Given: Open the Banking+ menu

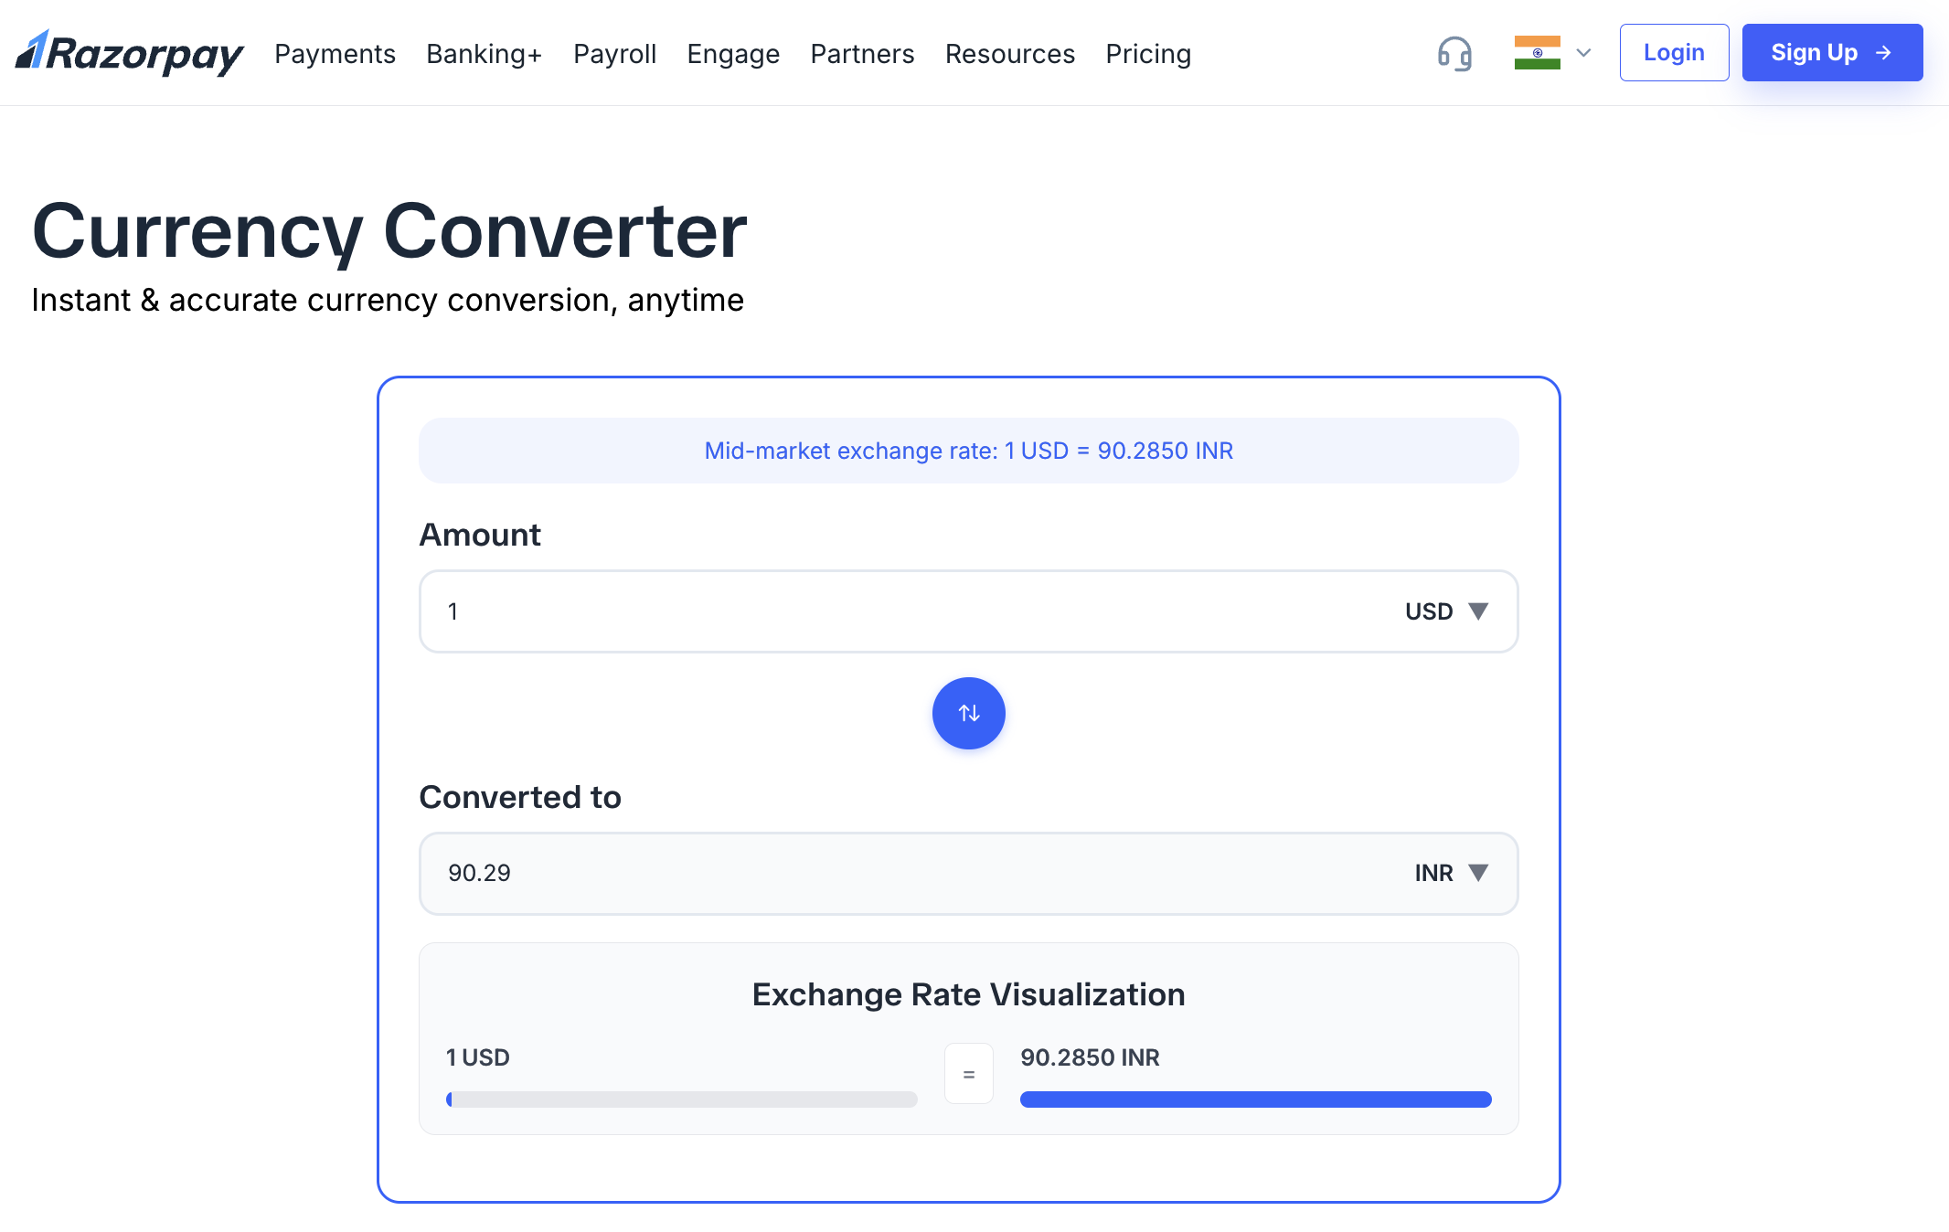Looking at the screenshot, I should click(x=484, y=54).
